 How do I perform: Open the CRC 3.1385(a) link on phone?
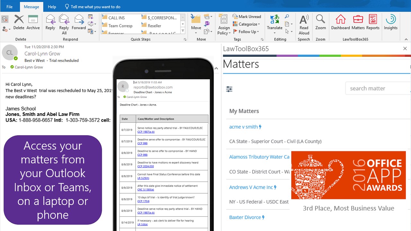[x=146, y=189]
